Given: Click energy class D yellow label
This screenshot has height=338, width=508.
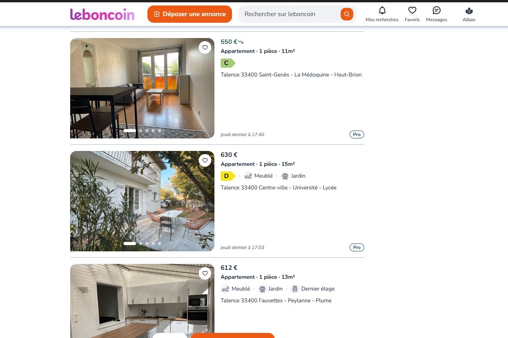Looking at the screenshot, I should click(x=228, y=176).
